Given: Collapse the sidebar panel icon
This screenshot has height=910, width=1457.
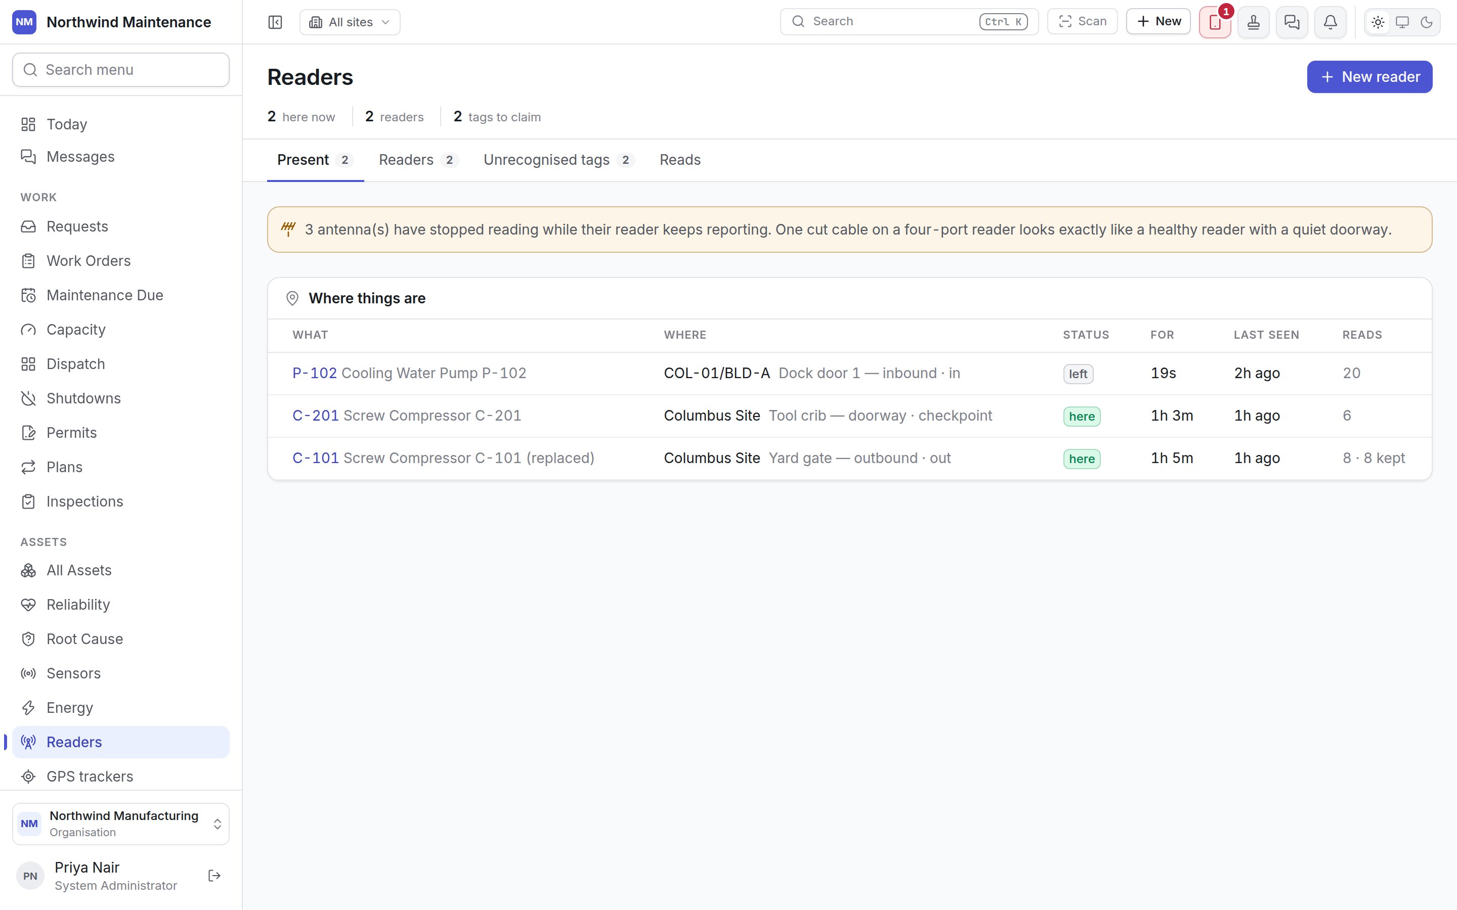Looking at the screenshot, I should pyautogui.click(x=275, y=22).
